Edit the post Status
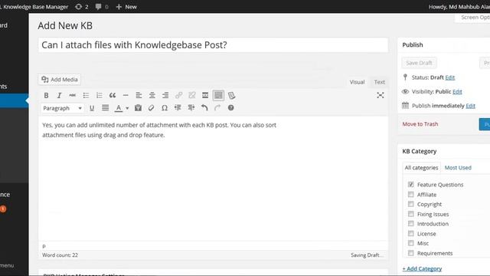490x276 pixels. [449, 77]
